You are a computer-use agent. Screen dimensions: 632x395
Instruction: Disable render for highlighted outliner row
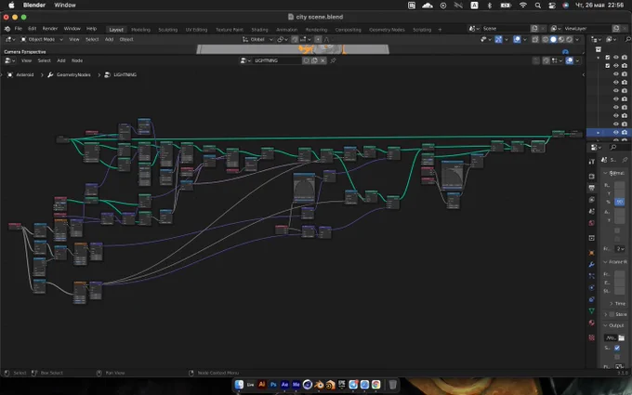coord(625,132)
